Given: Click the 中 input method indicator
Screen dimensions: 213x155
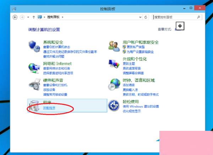Looking at the screenshot, I should [x=180, y=26].
